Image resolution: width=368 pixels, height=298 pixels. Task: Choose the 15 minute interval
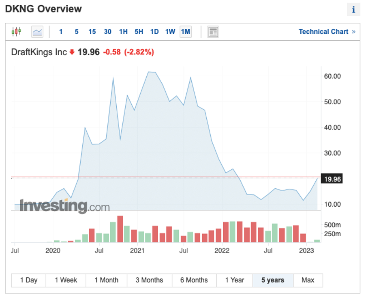pos(92,32)
